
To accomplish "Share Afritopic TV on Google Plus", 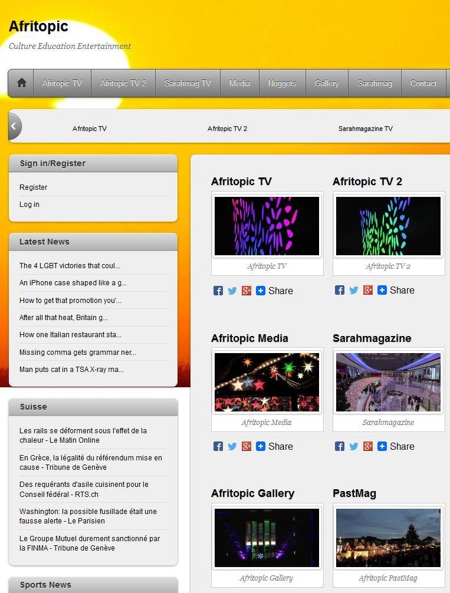I will pos(247,291).
